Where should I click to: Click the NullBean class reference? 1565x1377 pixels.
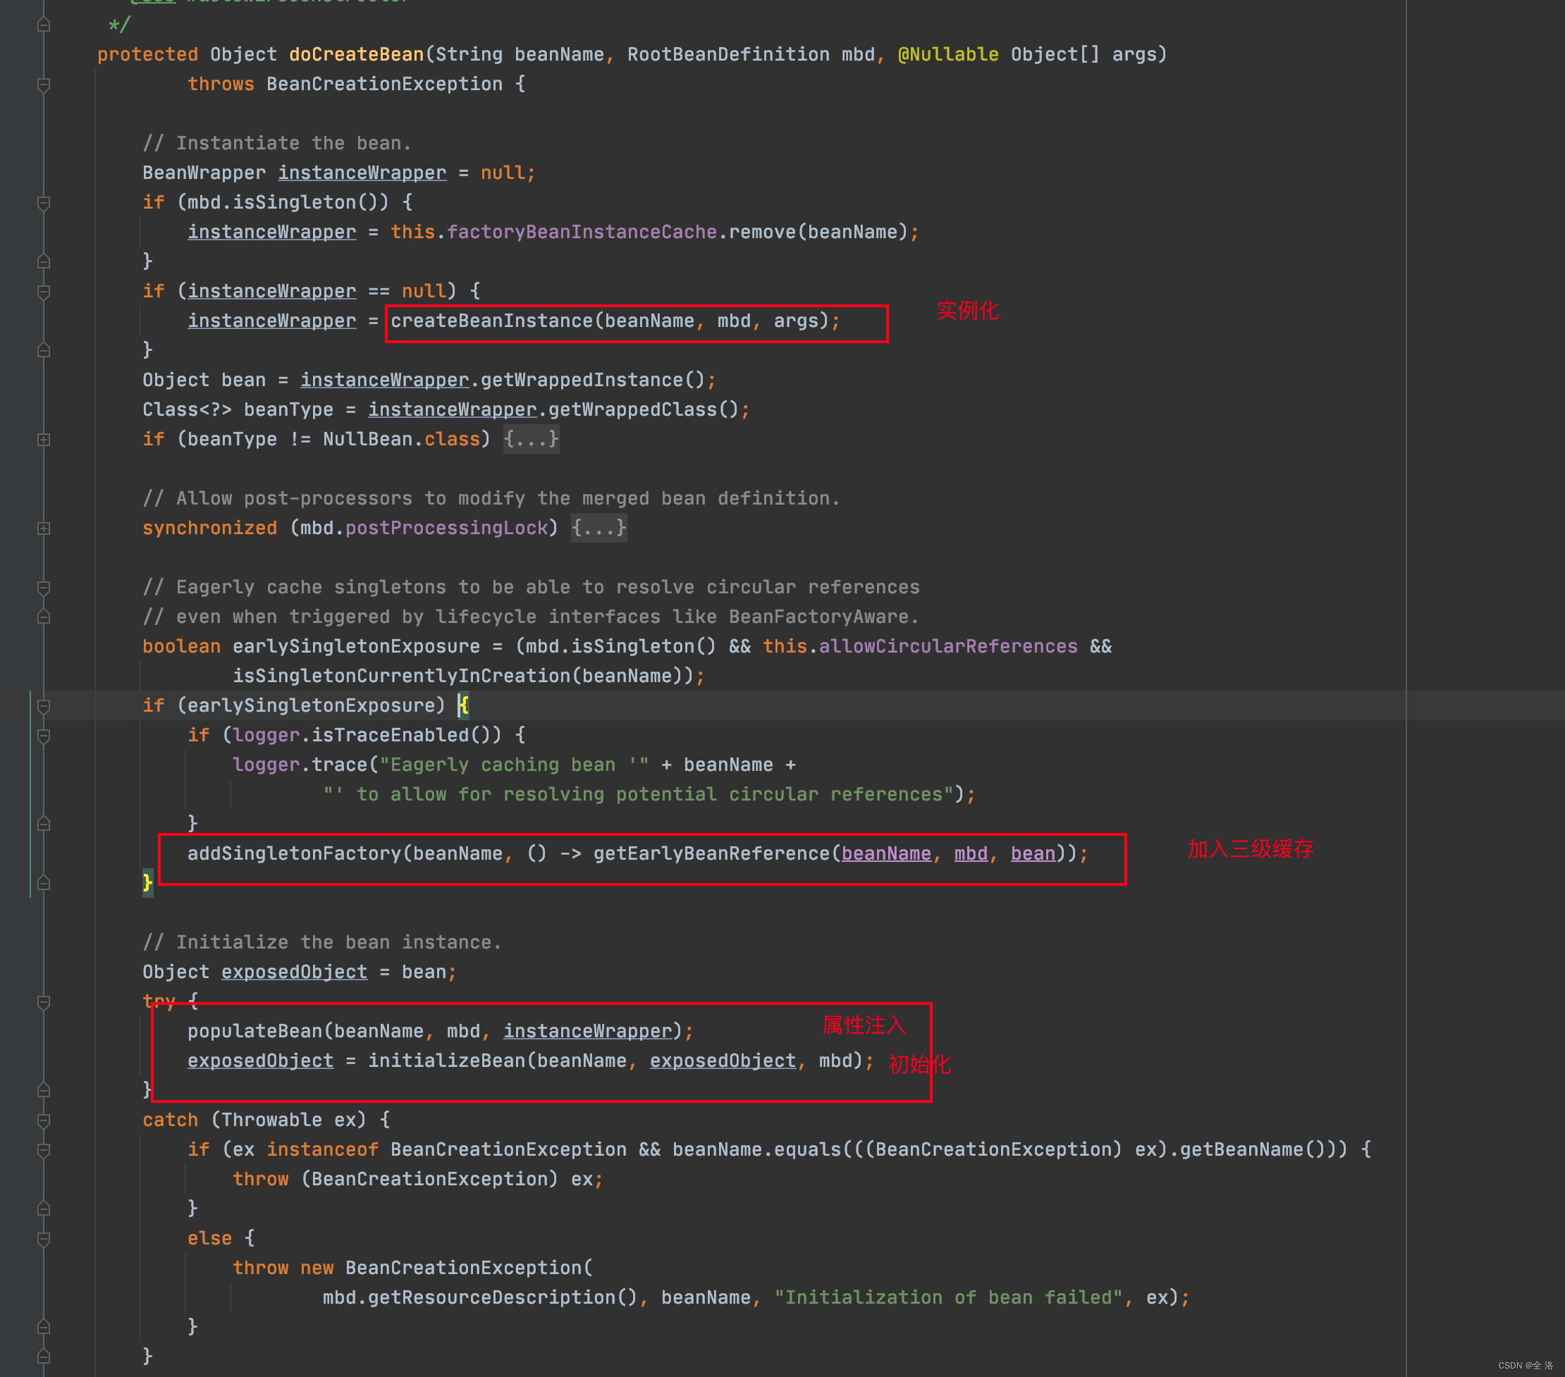367,439
